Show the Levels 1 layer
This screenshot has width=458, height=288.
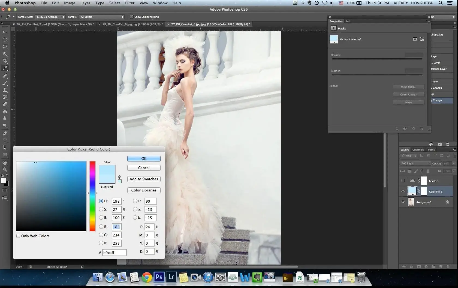point(403,181)
